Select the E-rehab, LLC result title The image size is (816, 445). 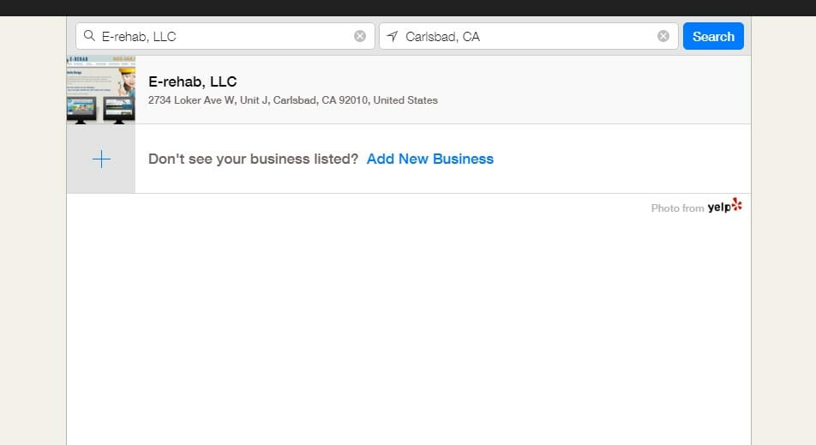click(193, 81)
